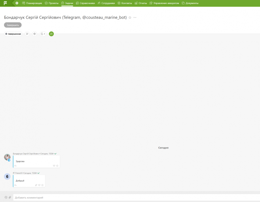This screenshot has height=202, width=260.
Task: Focus the Добавить комментарий input field
Action: click(x=137, y=198)
